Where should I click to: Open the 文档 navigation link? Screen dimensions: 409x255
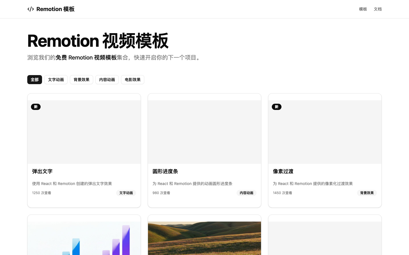378,9
